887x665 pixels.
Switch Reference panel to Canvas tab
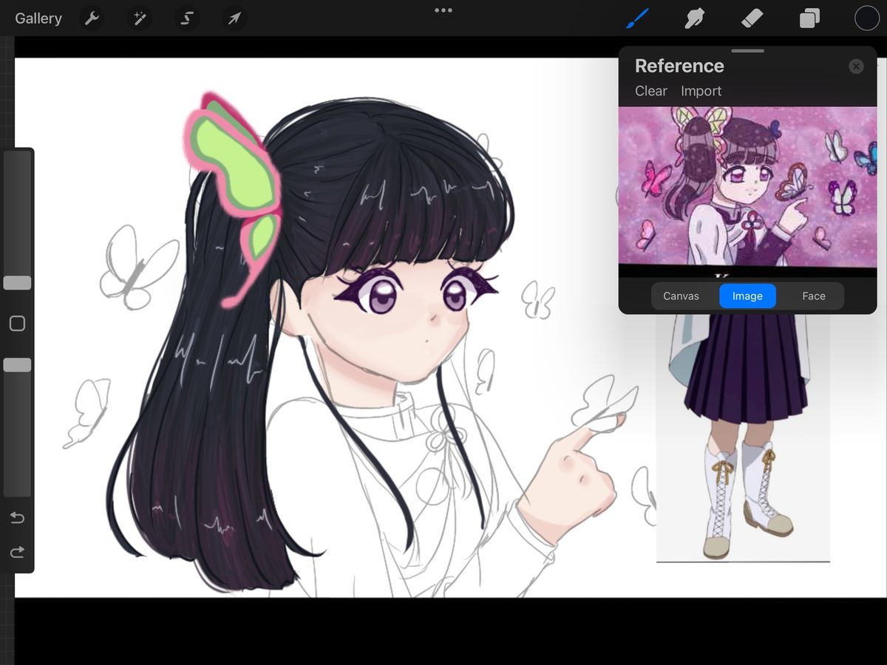tap(681, 296)
